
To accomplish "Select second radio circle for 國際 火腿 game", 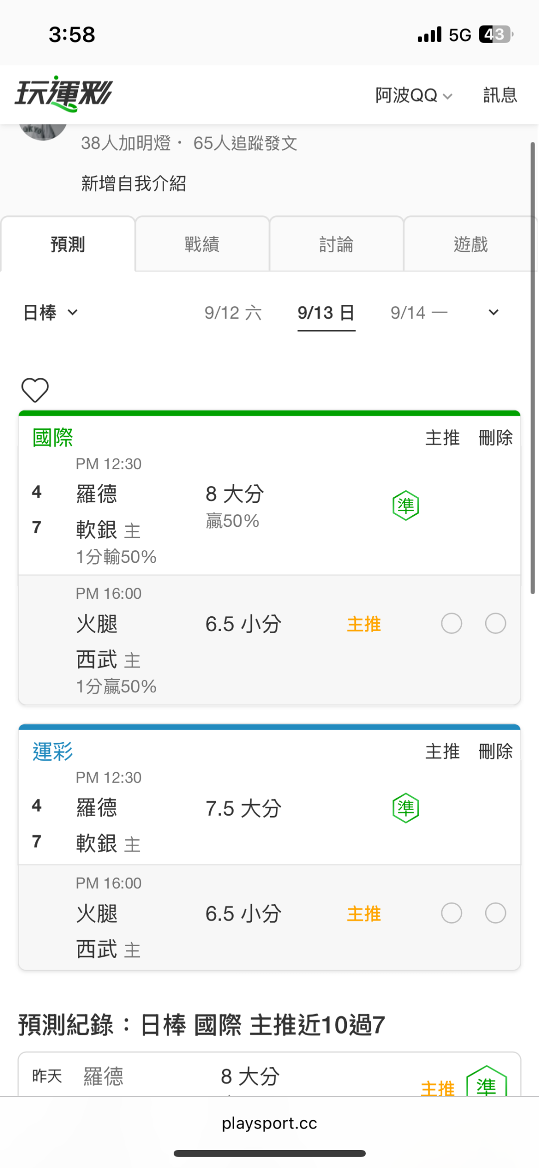I will (x=496, y=624).
